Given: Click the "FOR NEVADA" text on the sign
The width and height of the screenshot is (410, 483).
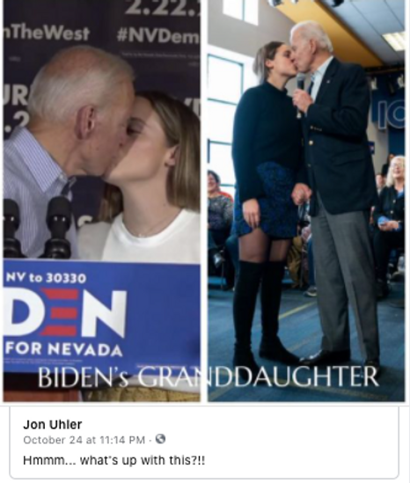Looking at the screenshot, I should pyautogui.click(x=64, y=349).
